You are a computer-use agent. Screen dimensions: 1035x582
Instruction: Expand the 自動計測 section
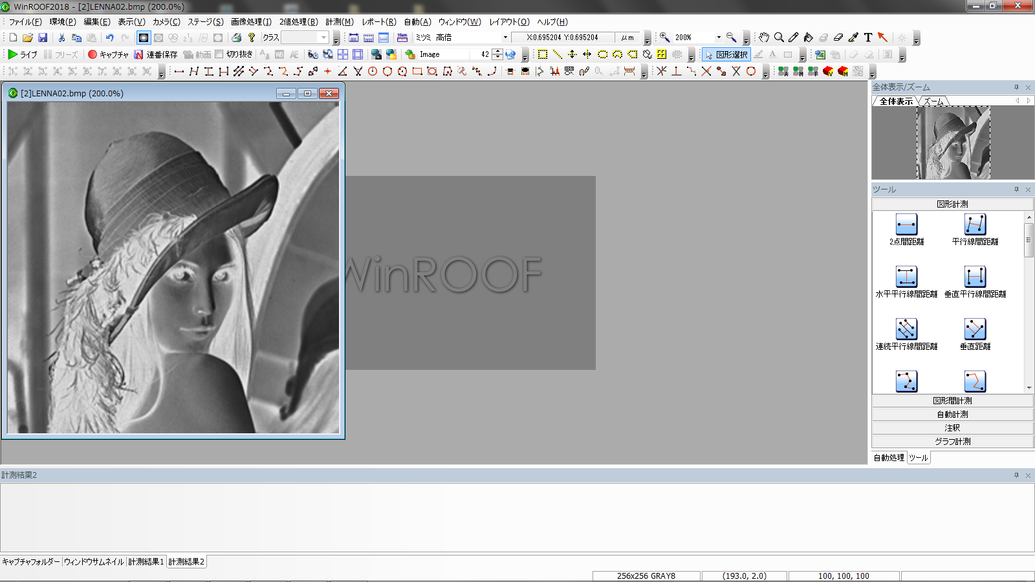coord(952,415)
